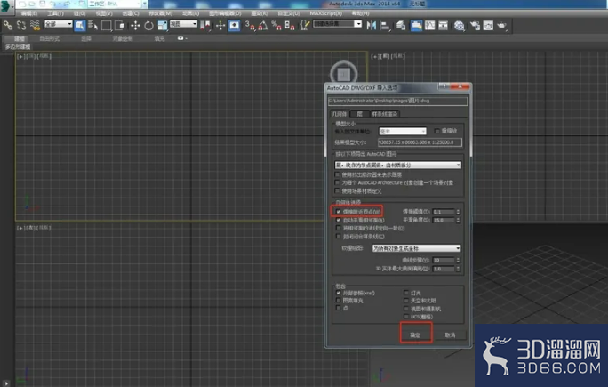The image size is (608, 387).
Task: Click the 取消 (Cancel) button
Action: click(x=450, y=335)
